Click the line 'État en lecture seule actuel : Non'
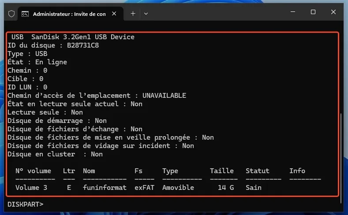Image resolution: width=348 pixels, height=215 pixels. (x=75, y=104)
